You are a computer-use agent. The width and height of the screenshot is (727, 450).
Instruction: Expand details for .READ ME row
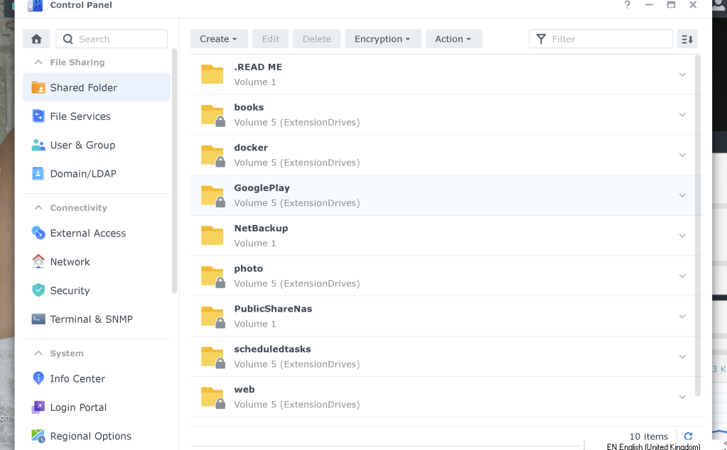[x=682, y=75]
